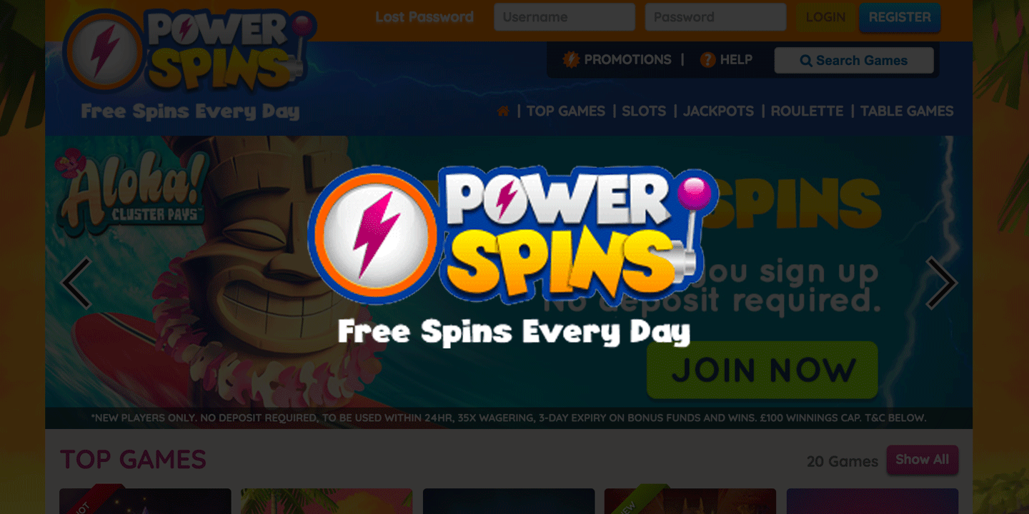Open the ROULETTE section
The width and height of the screenshot is (1029, 514).
coord(807,111)
